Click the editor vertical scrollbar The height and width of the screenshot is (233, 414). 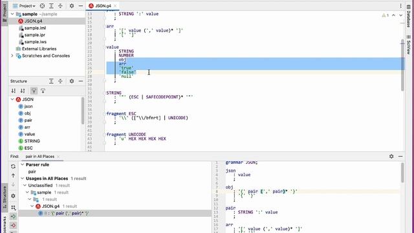point(402,65)
